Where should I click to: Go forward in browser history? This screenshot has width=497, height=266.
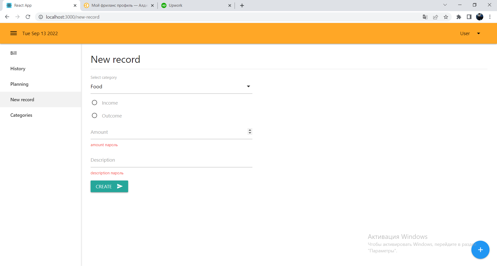point(18,17)
